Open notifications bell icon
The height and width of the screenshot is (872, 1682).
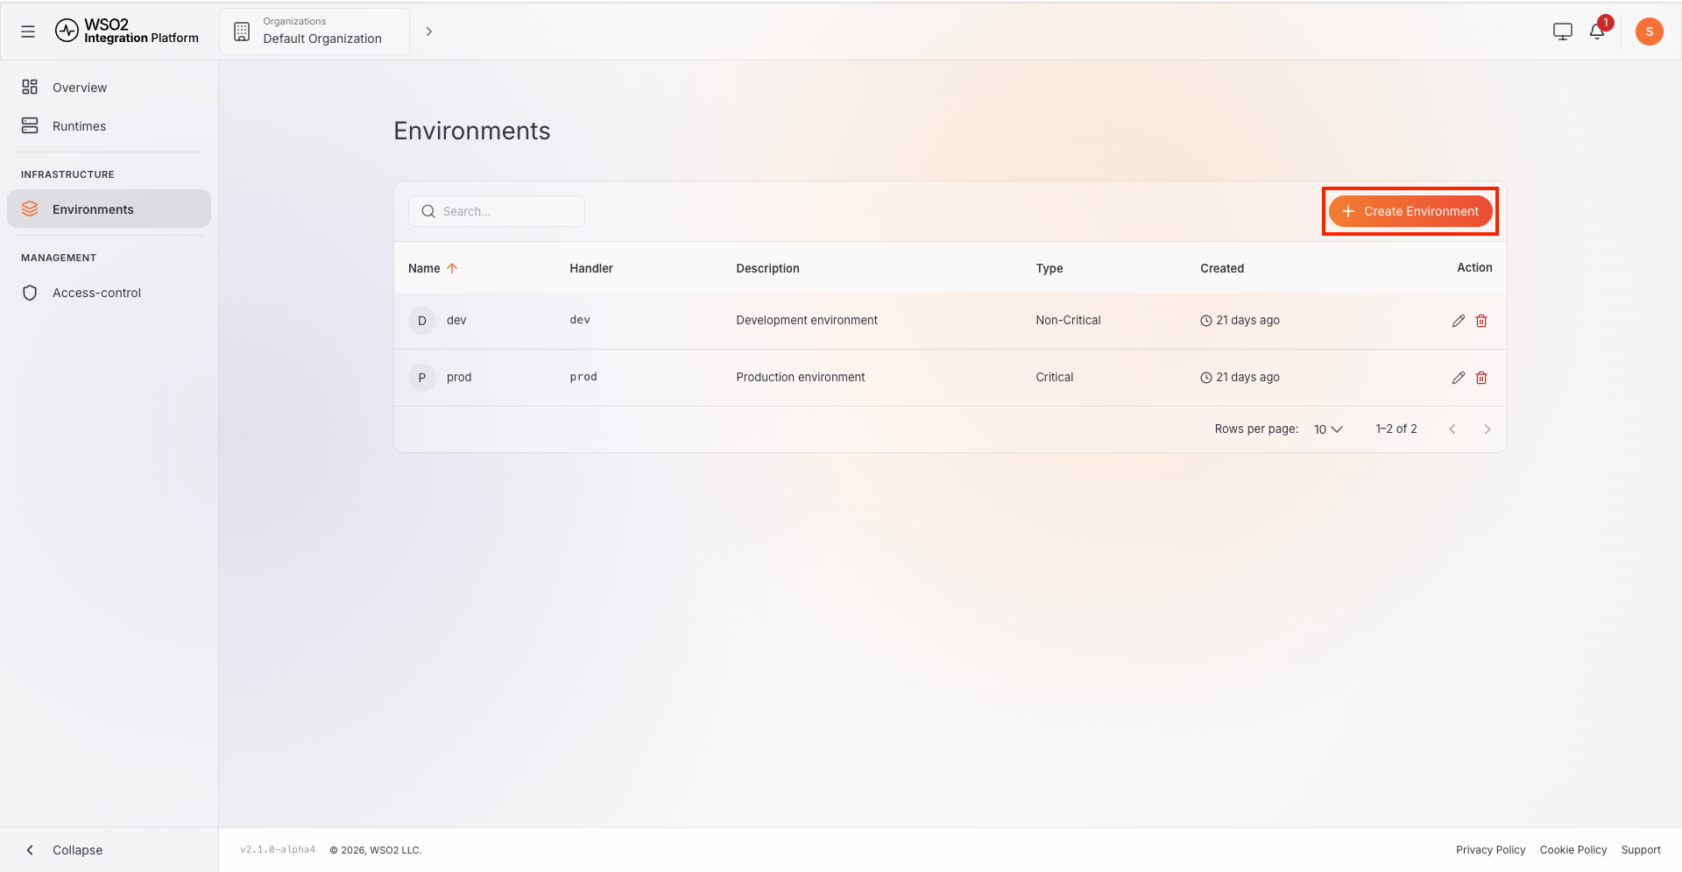click(x=1597, y=32)
